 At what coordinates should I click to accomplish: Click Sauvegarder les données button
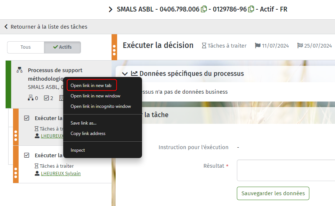tap(273, 193)
